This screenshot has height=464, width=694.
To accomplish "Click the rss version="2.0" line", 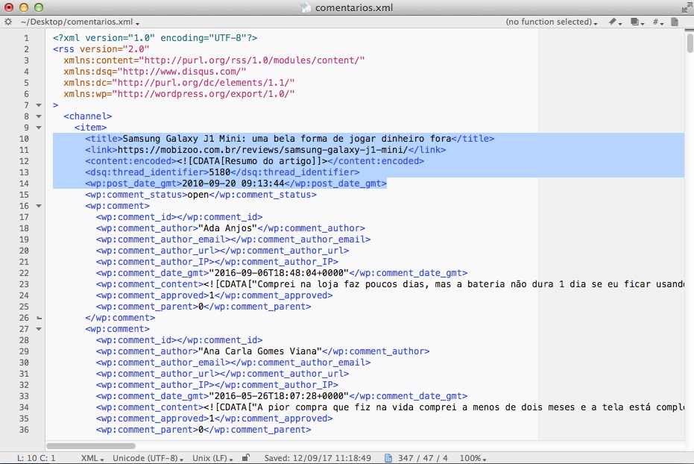I will tap(101, 49).
